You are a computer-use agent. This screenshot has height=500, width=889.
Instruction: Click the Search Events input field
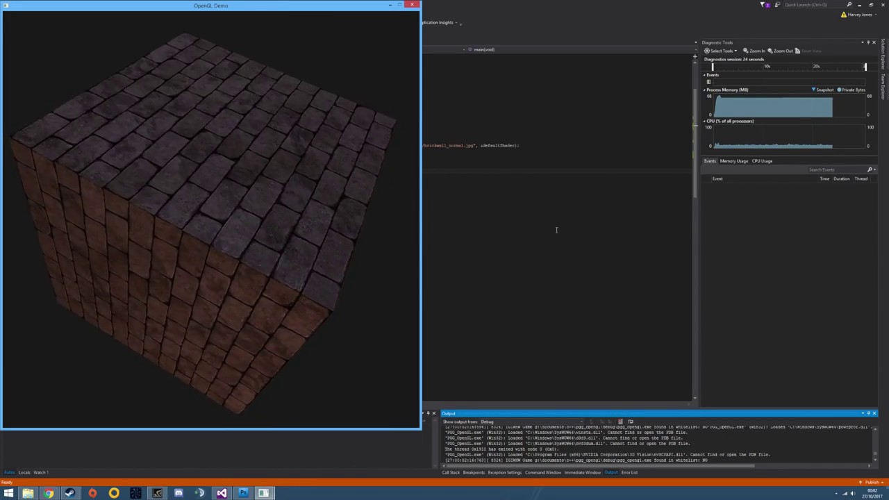click(836, 169)
